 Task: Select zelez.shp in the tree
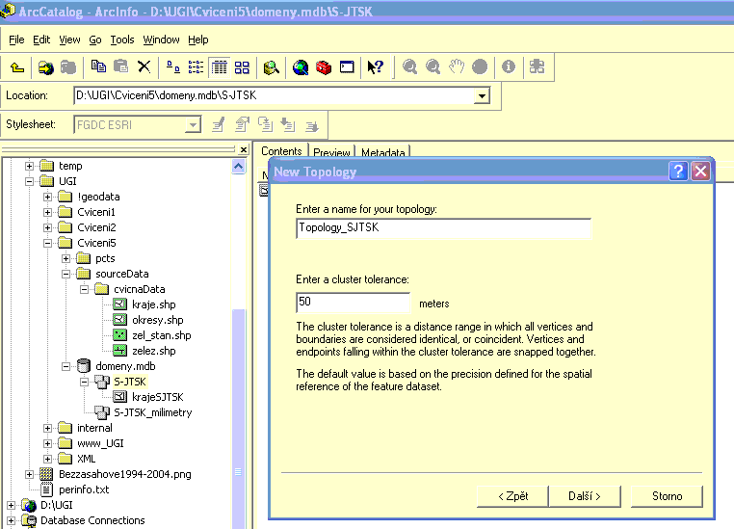153,351
